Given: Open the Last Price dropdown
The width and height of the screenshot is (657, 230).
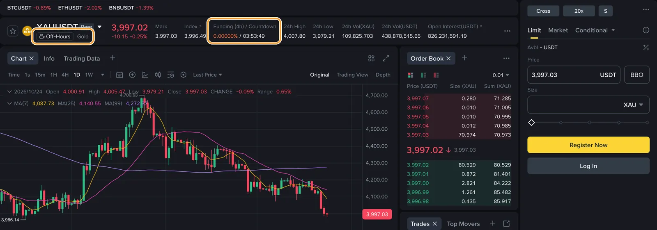Looking at the screenshot, I should (207, 75).
